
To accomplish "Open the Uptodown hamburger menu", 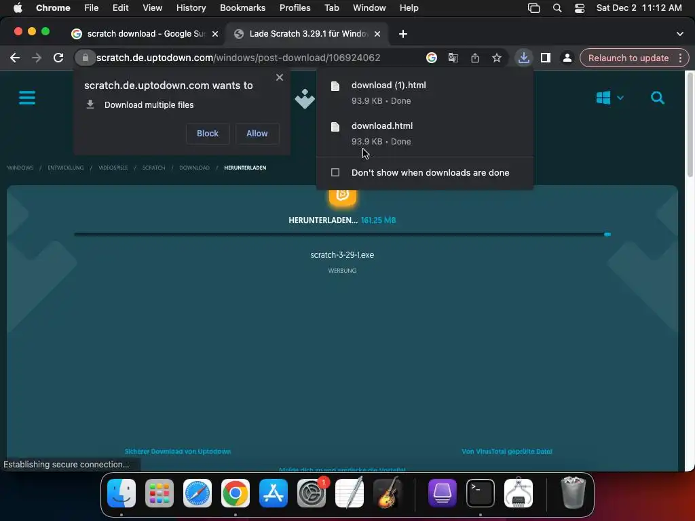I will click(27, 98).
